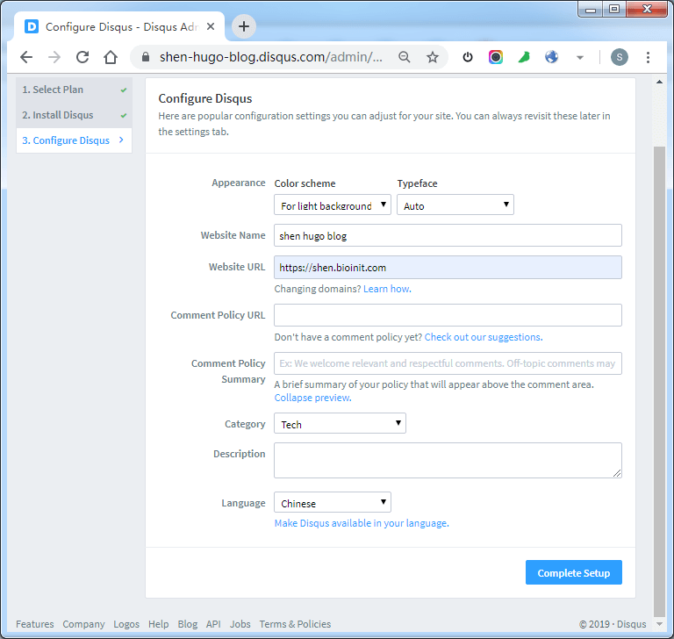Open the Company footer link
Viewport: 674px width, 639px height.
coord(84,624)
